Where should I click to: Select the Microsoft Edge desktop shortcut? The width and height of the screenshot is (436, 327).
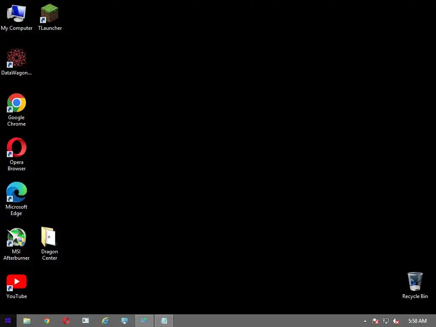17,199
